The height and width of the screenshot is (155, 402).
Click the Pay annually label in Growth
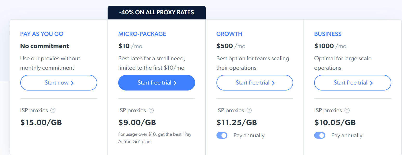(249, 135)
